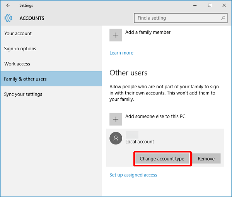This screenshot has width=232, height=197.
Task: Click the Remove button
Action: [206, 159]
